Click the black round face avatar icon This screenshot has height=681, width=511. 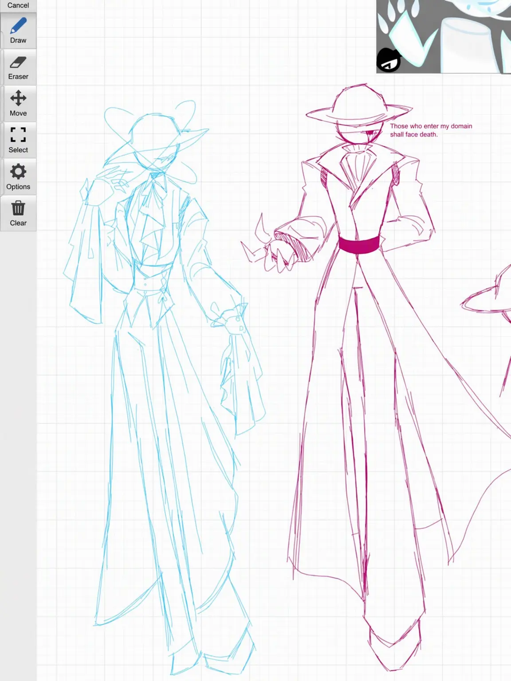389,60
